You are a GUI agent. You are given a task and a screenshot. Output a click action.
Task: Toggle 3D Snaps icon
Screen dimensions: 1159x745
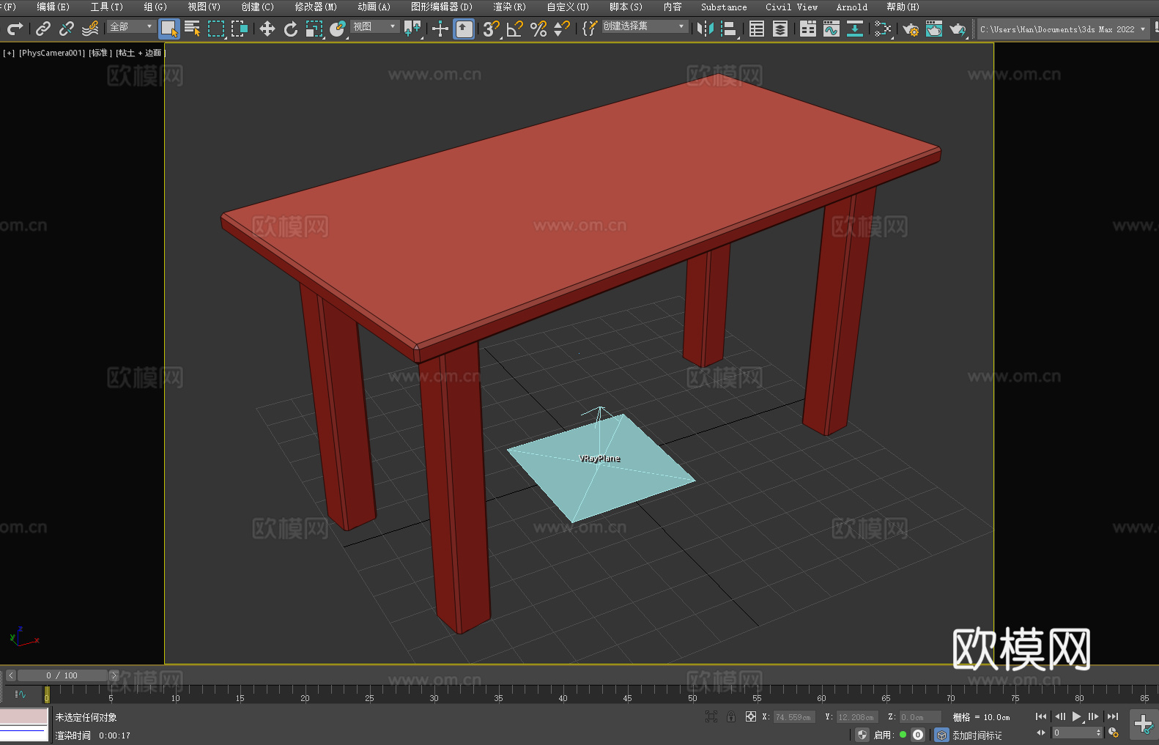(x=492, y=29)
